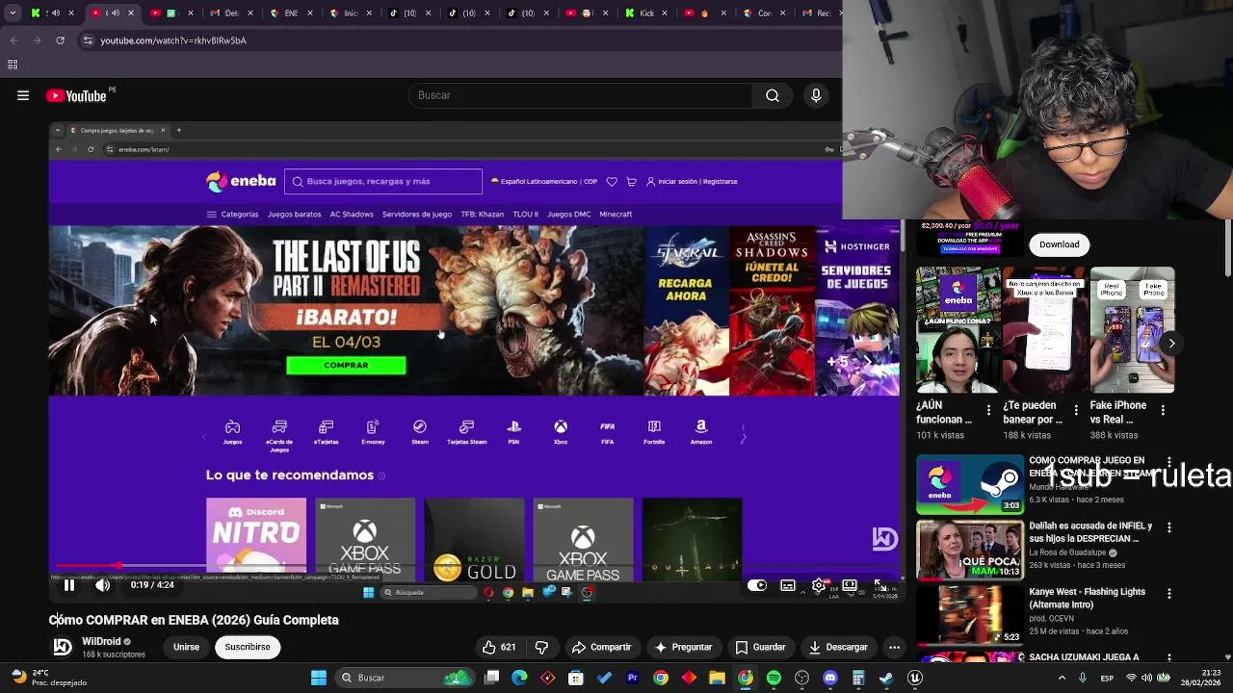Open options for '¿Te pueden banear' Short
This screenshot has height=693, width=1233.
[1076, 410]
